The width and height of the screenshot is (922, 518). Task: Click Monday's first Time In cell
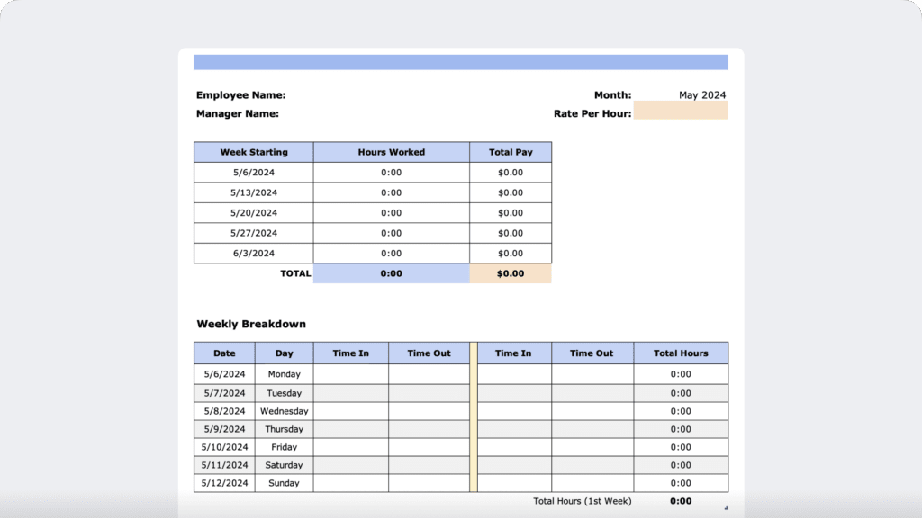[x=350, y=374]
